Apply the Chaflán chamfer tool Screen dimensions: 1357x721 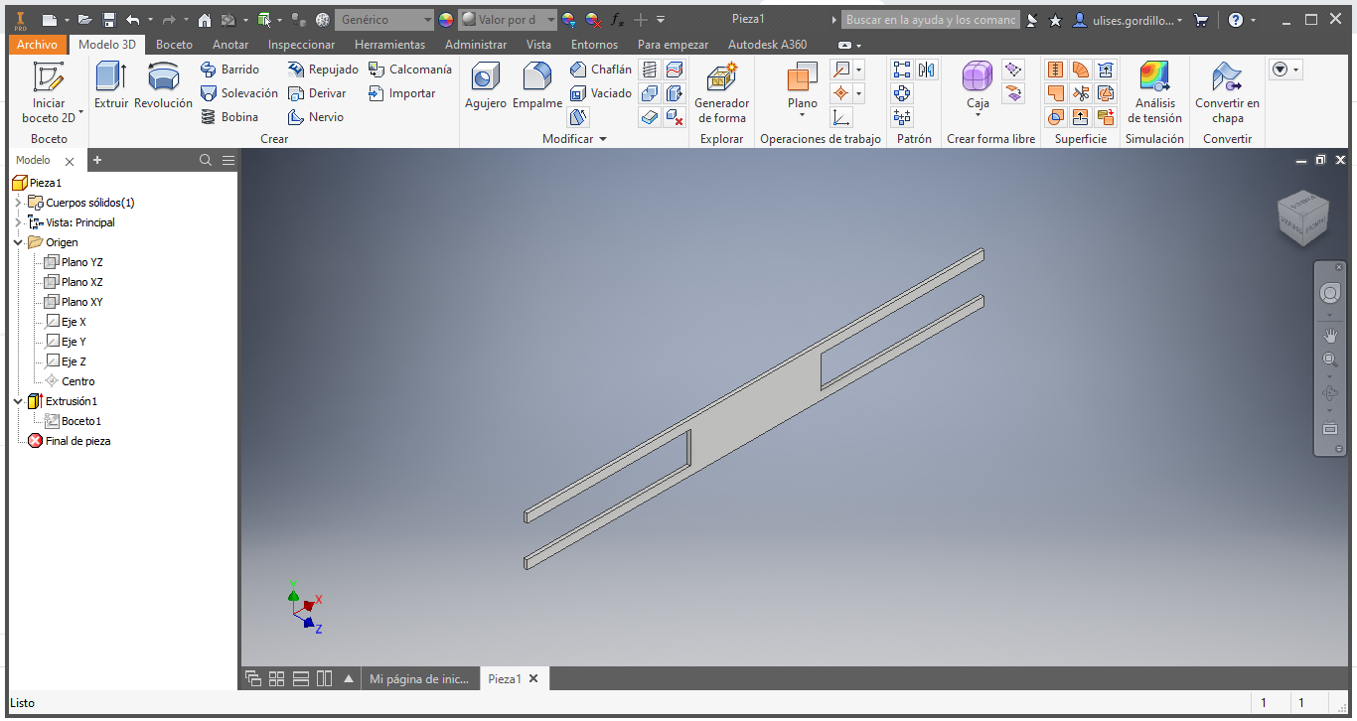click(x=600, y=70)
